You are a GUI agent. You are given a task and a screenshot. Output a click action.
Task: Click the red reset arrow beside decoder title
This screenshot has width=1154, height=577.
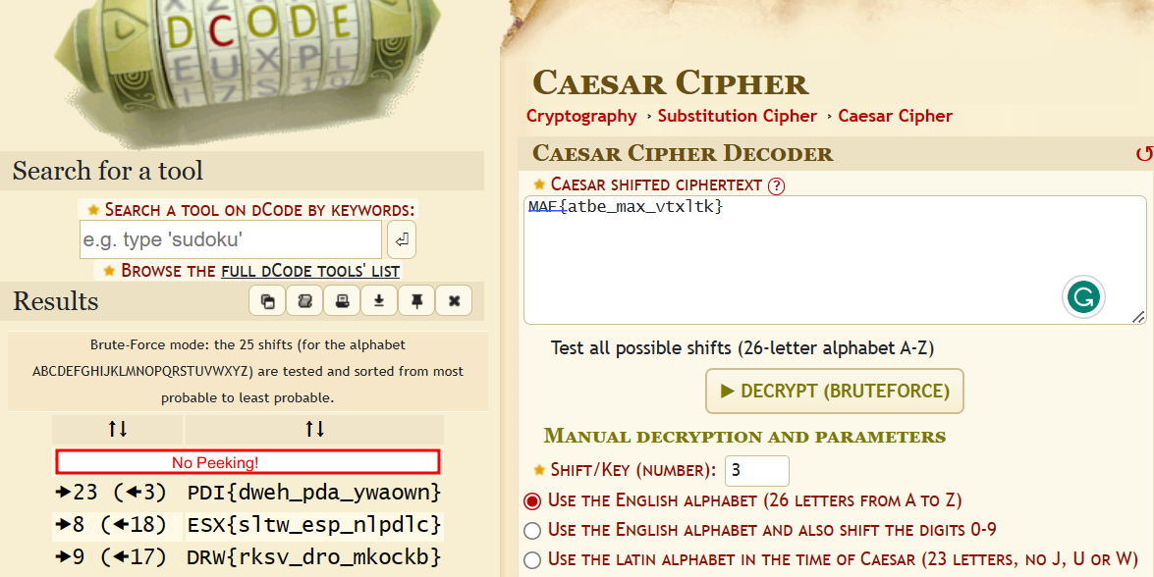click(x=1144, y=154)
